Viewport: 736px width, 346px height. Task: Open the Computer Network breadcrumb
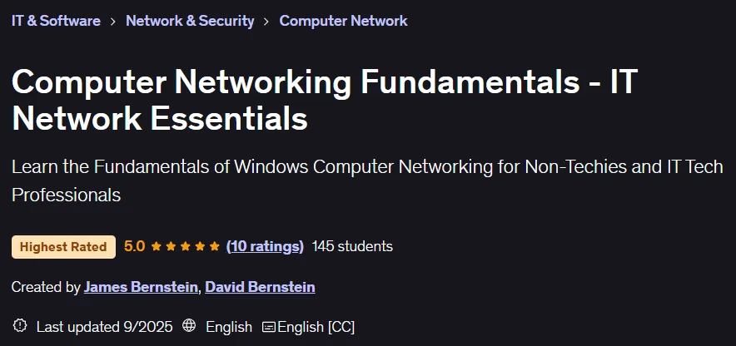pyautogui.click(x=343, y=21)
